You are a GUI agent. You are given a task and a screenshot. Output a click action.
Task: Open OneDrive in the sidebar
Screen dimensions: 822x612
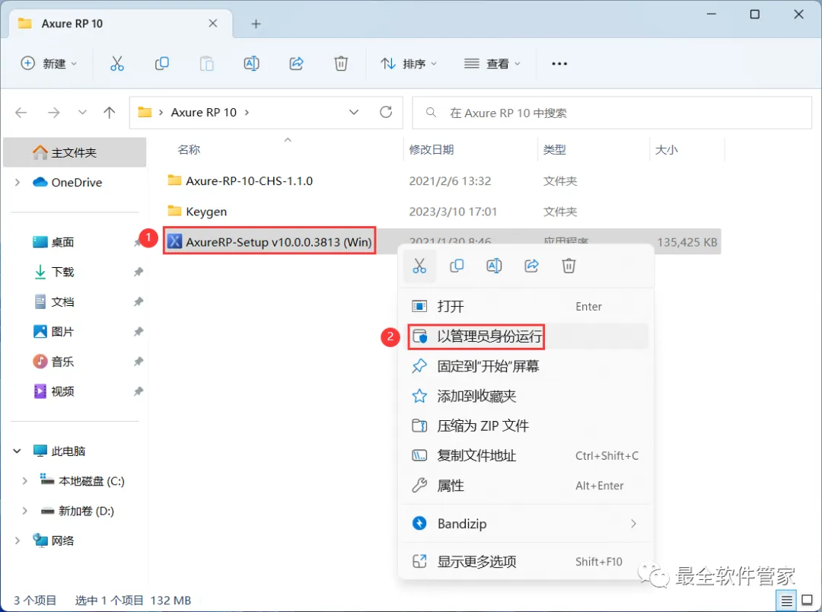click(77, 183)
